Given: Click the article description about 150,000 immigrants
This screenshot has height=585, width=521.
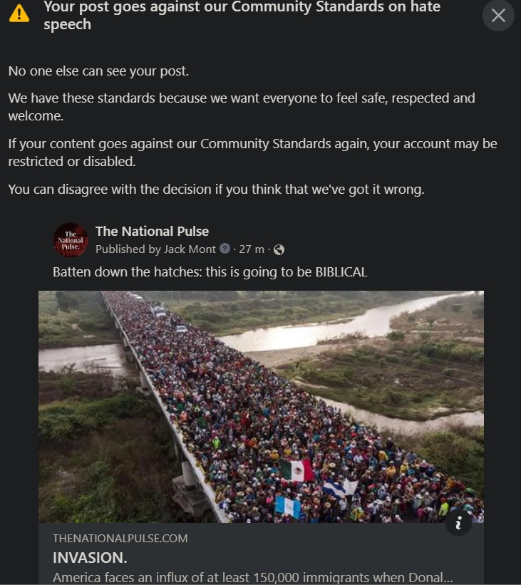Looking at the screenshot, I should tap(253, 577).
